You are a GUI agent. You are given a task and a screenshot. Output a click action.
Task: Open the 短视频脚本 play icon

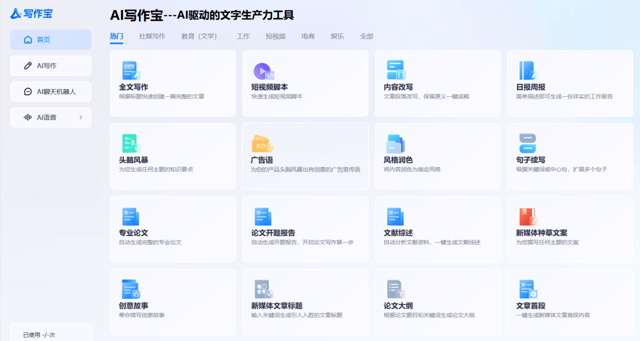point(263,71)
